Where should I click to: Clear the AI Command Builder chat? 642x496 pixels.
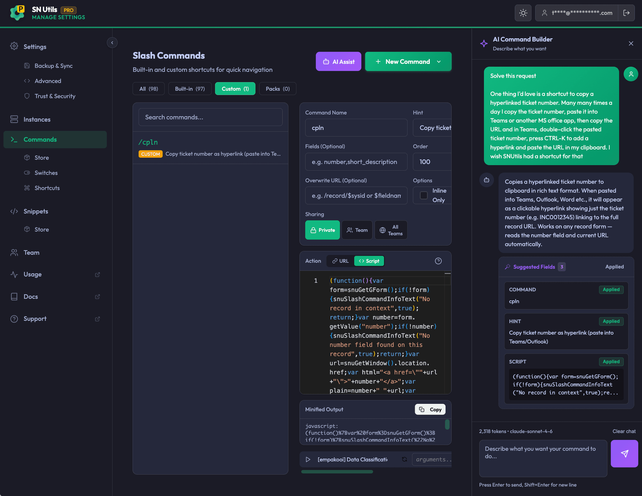624,431
